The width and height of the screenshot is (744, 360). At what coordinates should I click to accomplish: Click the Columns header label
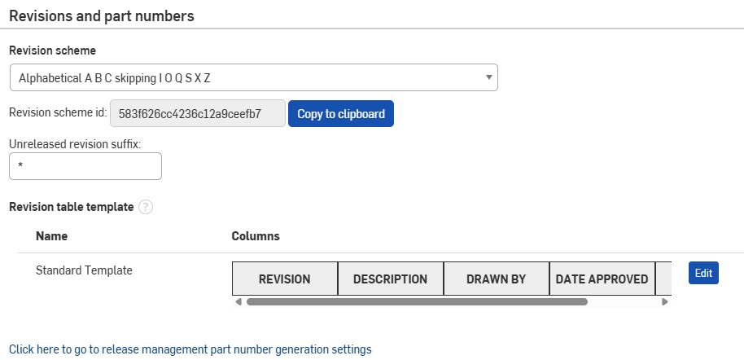point(256,236)
